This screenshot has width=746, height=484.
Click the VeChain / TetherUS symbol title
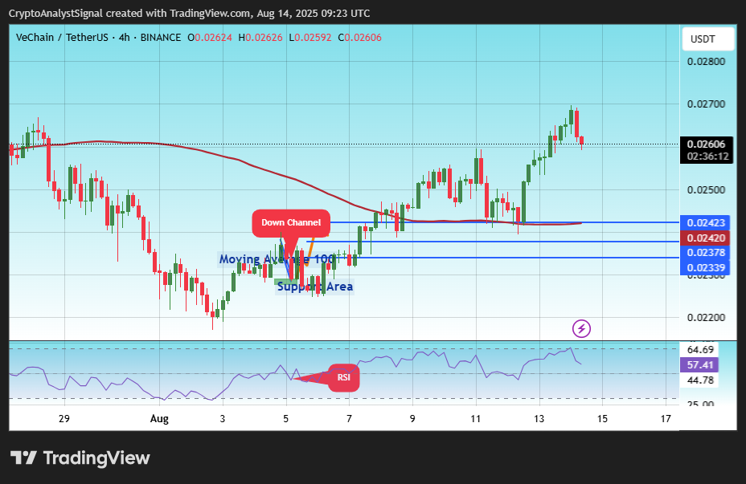(x=62, y=38)
